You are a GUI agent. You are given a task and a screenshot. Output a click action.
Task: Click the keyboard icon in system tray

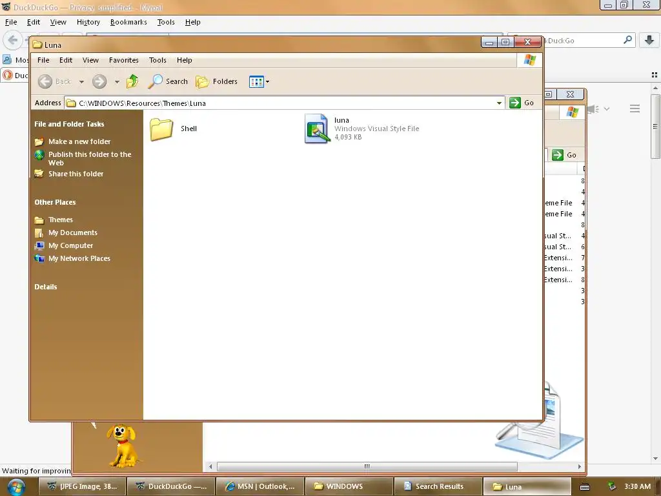(585, 487)
